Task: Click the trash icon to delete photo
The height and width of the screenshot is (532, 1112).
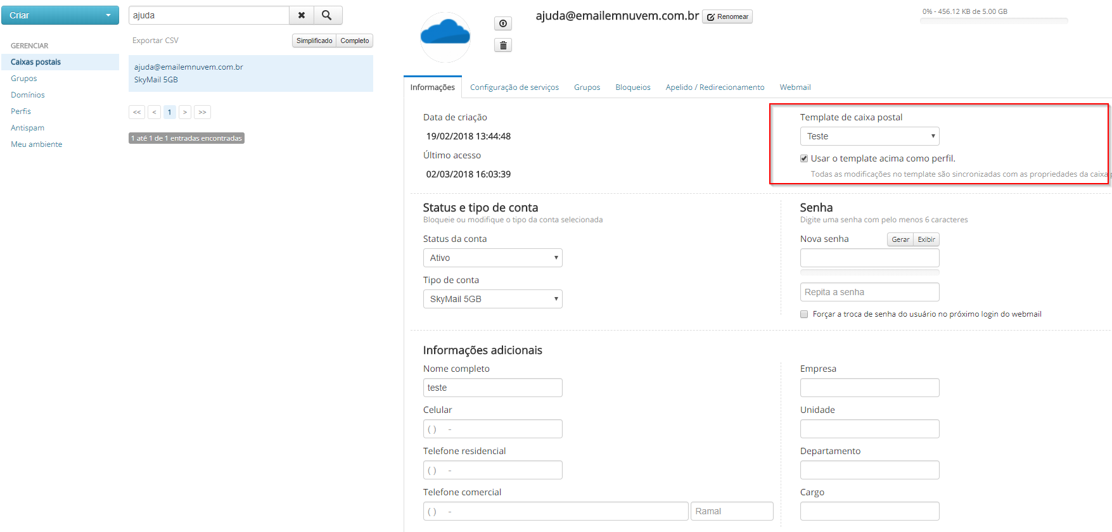Action: coord(502,45)
